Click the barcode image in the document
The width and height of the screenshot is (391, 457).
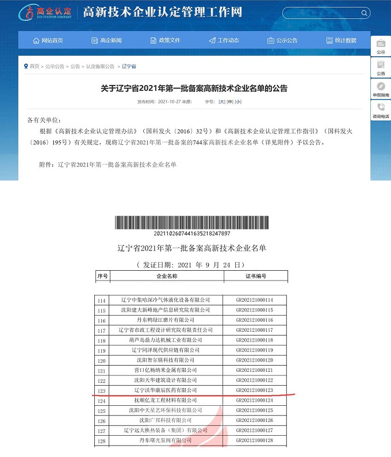click(x=191, y=222)
